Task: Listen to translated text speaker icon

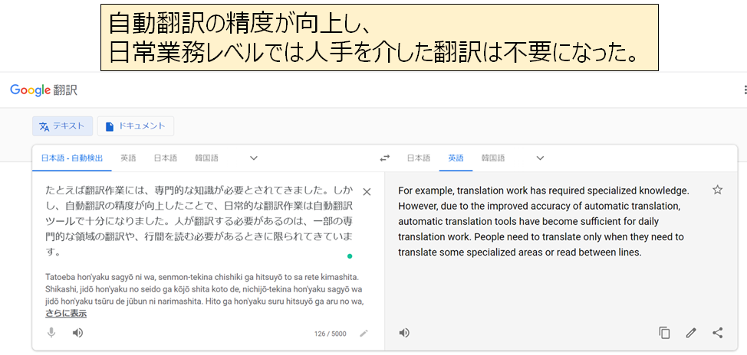Action: coord(404,333)
